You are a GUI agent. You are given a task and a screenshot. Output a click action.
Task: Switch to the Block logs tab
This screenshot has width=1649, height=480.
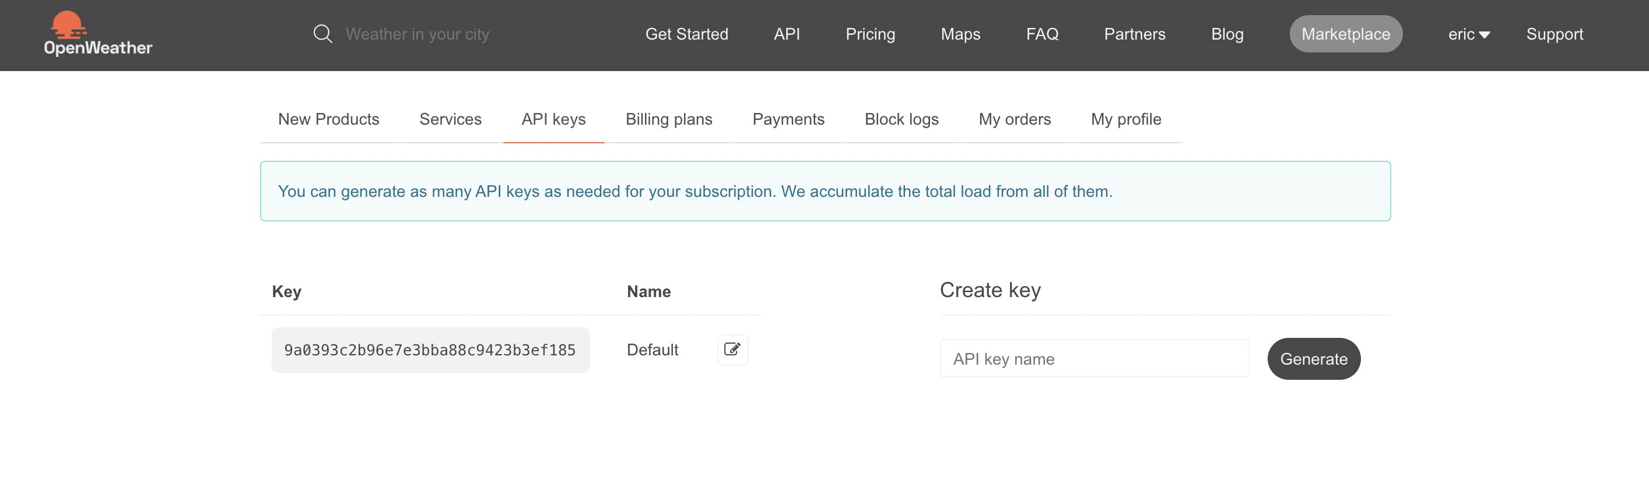click(x=901, y=119)
